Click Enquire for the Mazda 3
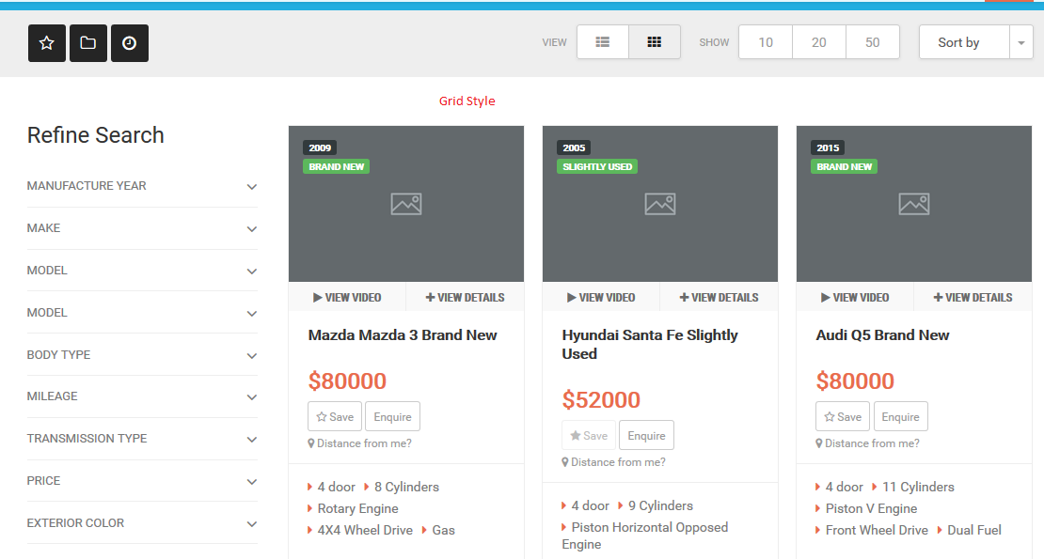The height and width of the screenshot is (559, 1044). 393,417
